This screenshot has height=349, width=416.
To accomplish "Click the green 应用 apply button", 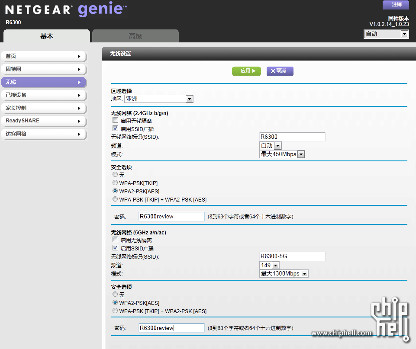I will (x=246, y=71).
